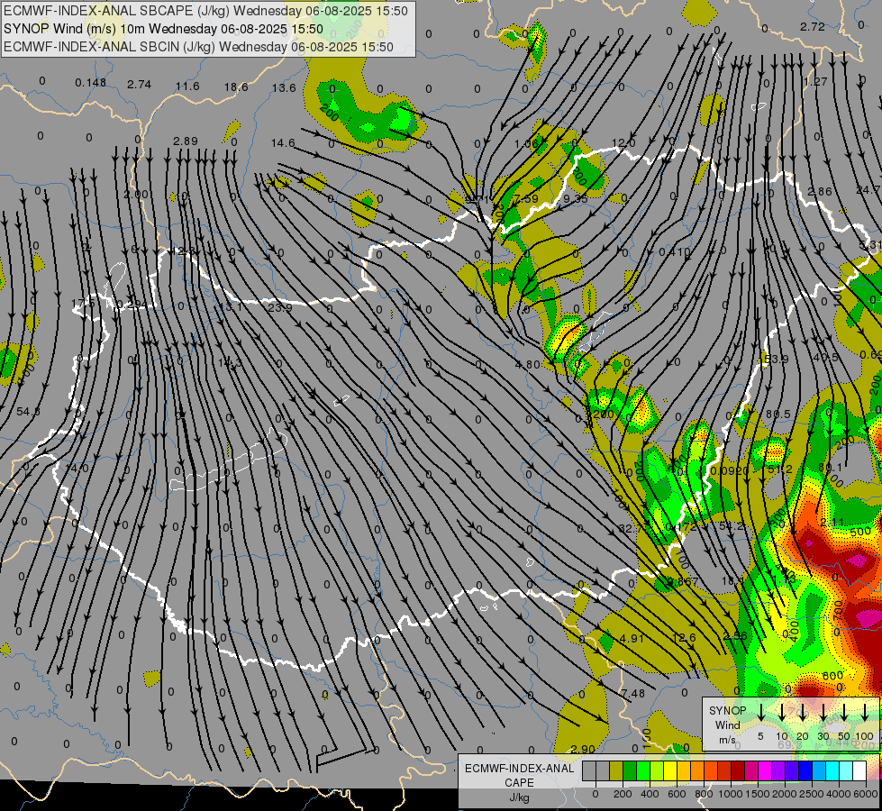Click the 30 m/s wind arrow in legend

coord(823,712)
